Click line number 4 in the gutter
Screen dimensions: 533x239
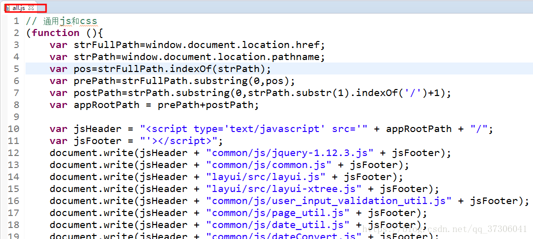pos(17,57)
